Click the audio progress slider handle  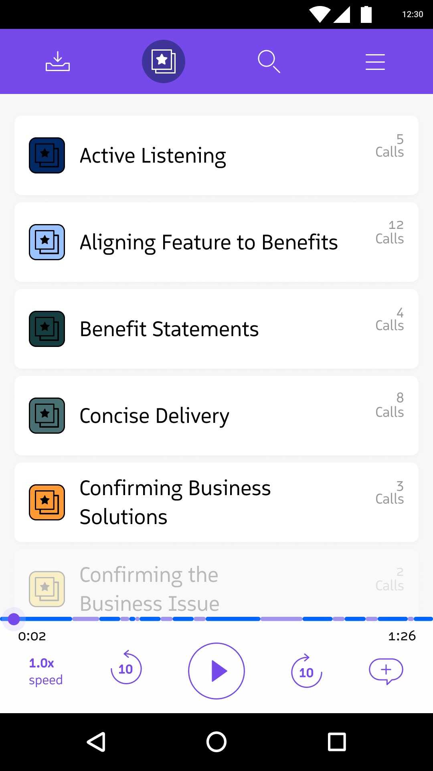(x=14, y=619)
